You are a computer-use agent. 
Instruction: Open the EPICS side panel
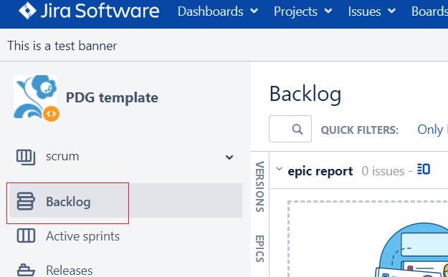pyautogui.click(x=259, y=248)
